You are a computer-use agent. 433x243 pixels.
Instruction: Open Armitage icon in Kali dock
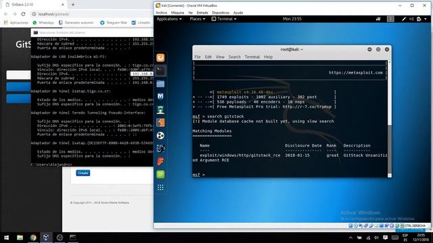[x=160, y=109]
